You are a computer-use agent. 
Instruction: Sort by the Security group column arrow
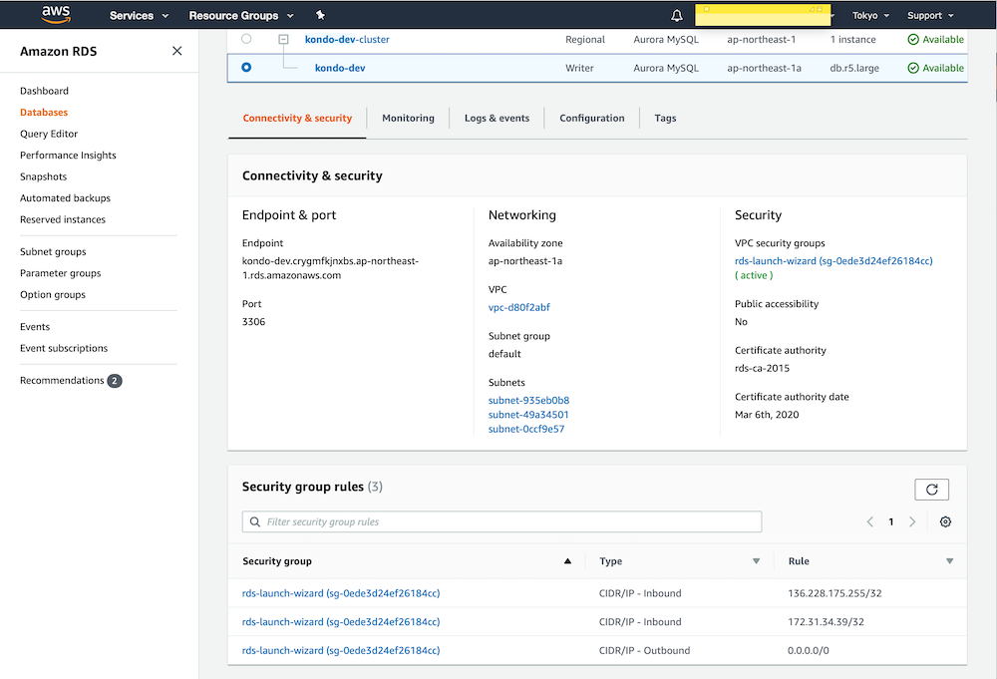pyautogui.click(x=568, y=560)
